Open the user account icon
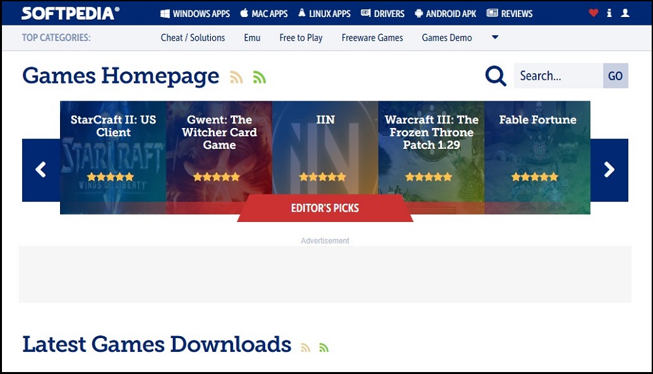The height and width of the screenshot is (374, 653). click(625, 13)
